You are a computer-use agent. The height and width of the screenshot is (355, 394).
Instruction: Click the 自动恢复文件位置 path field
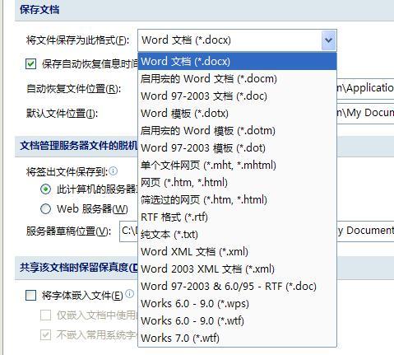click(x=365, y=88)
